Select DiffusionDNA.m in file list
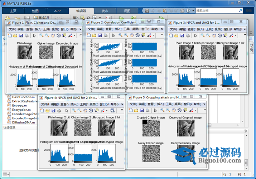 (21, 122)
